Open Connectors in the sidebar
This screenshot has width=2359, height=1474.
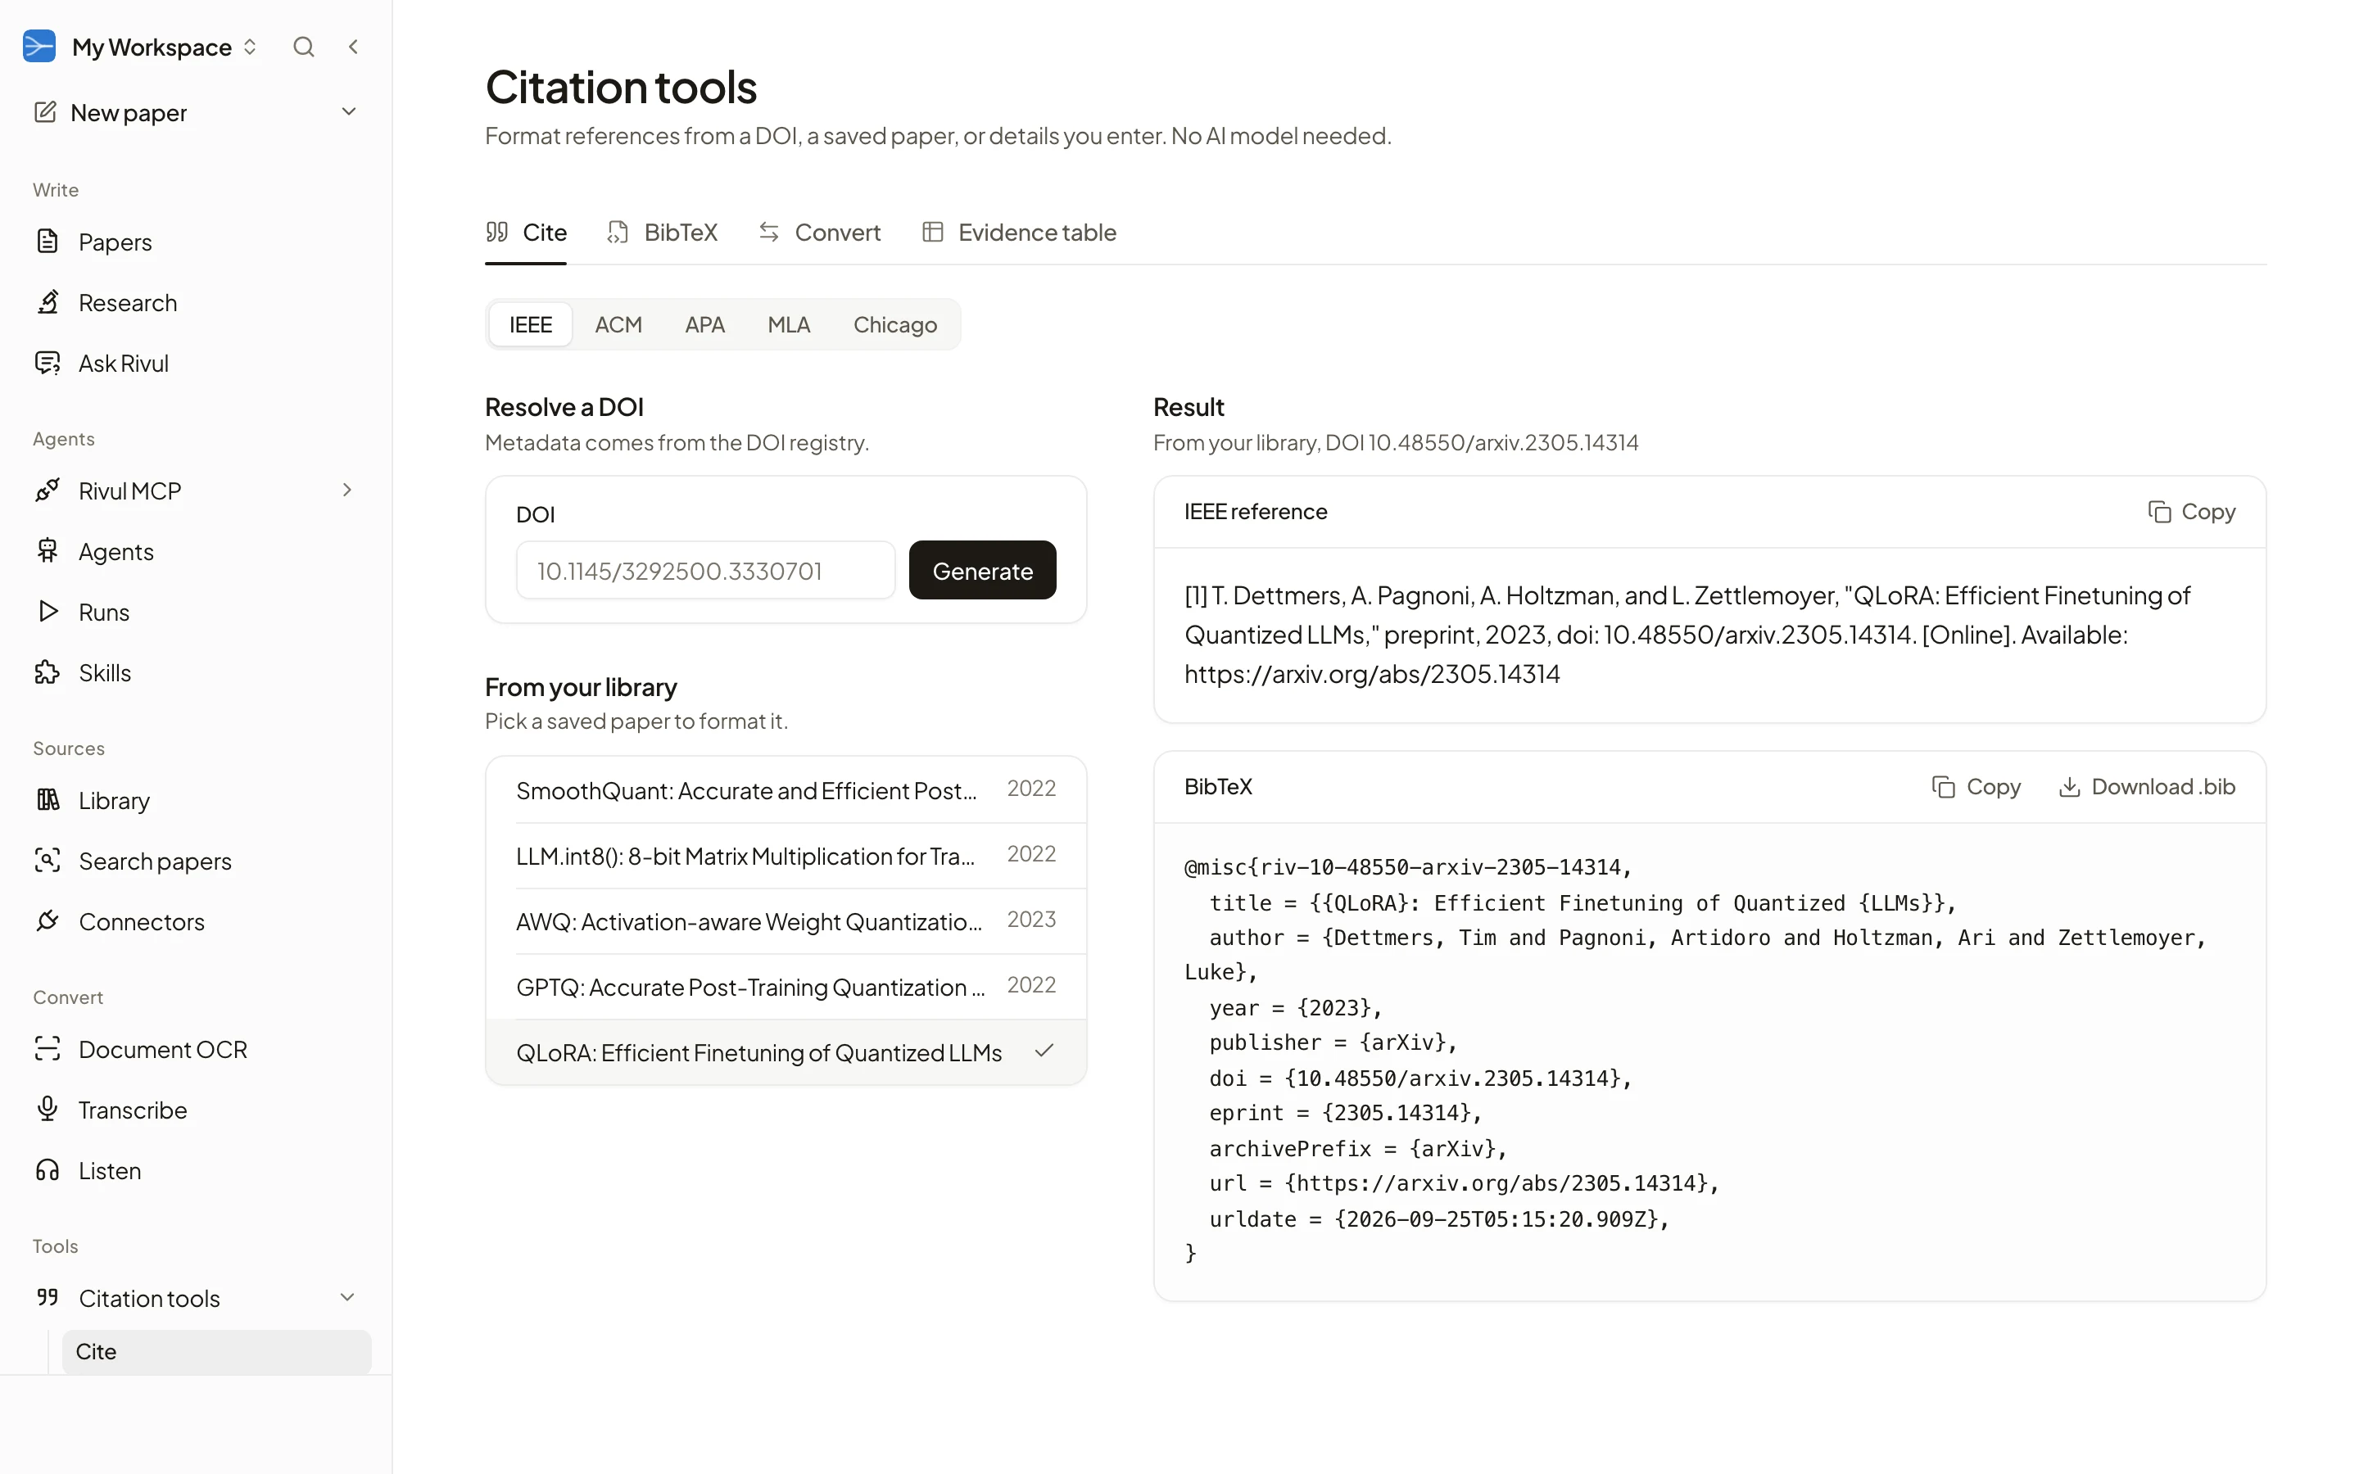196,920
